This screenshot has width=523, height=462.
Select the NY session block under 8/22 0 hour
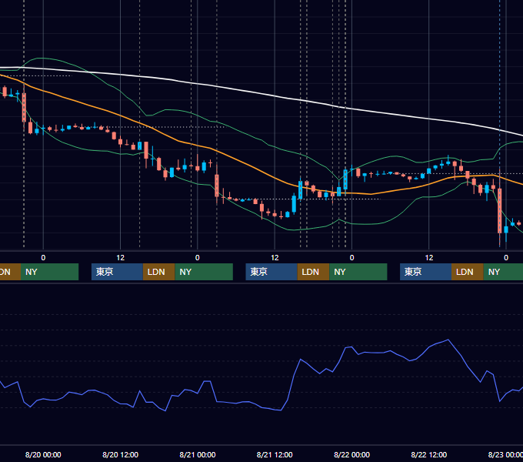tap(358, 272)
